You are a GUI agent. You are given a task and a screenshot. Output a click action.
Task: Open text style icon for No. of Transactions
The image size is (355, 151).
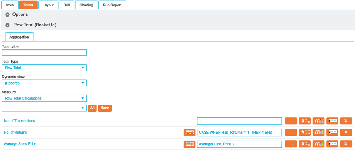click(319, 121)
